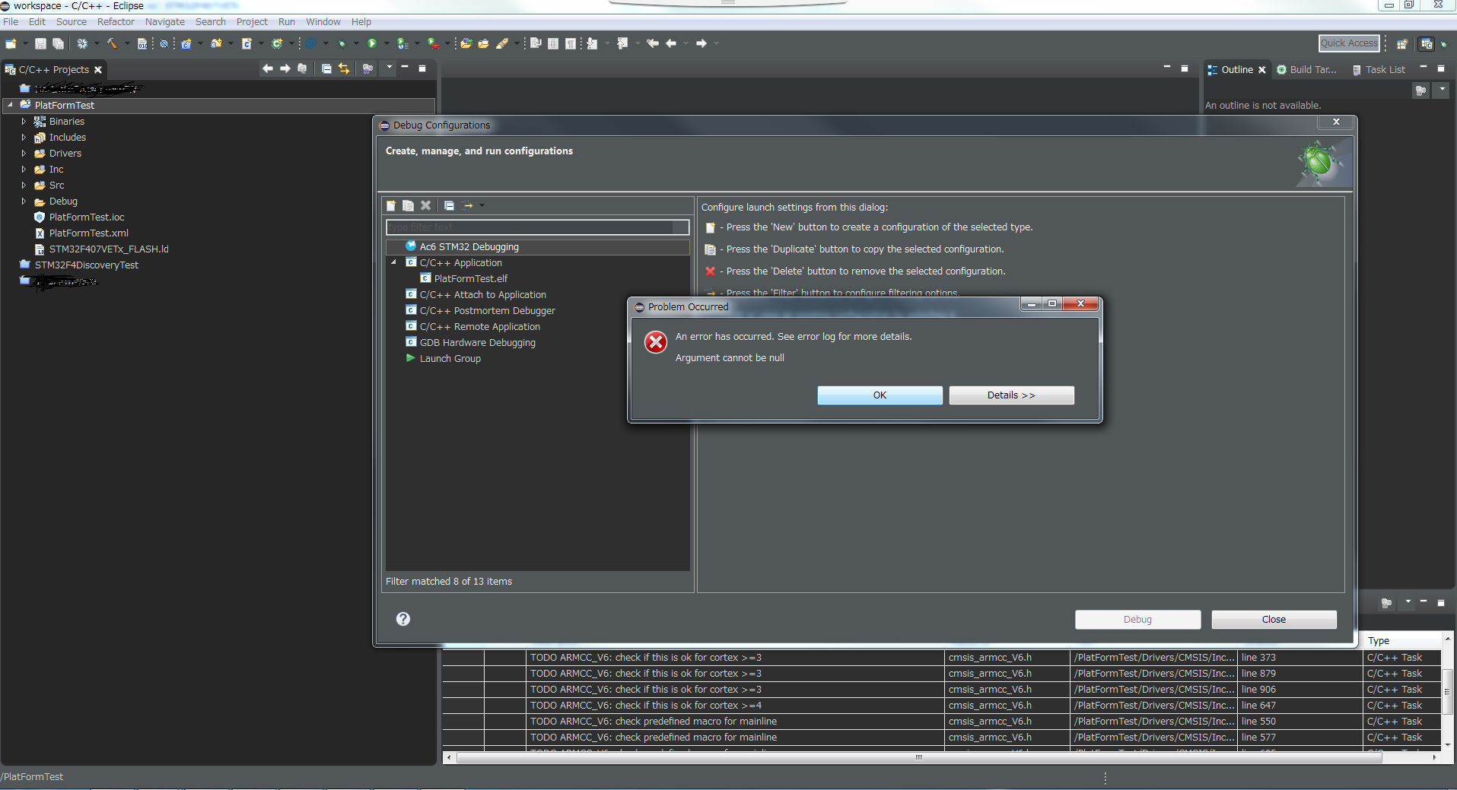Click OK in the Problem Occurred dialog
Image resolution: width=1457 pixels, height=790 pixels.
(880, 395)
